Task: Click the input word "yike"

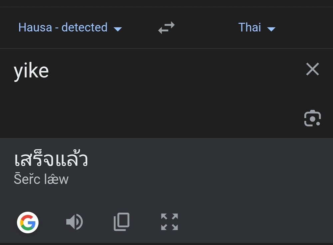Action: 31,71
